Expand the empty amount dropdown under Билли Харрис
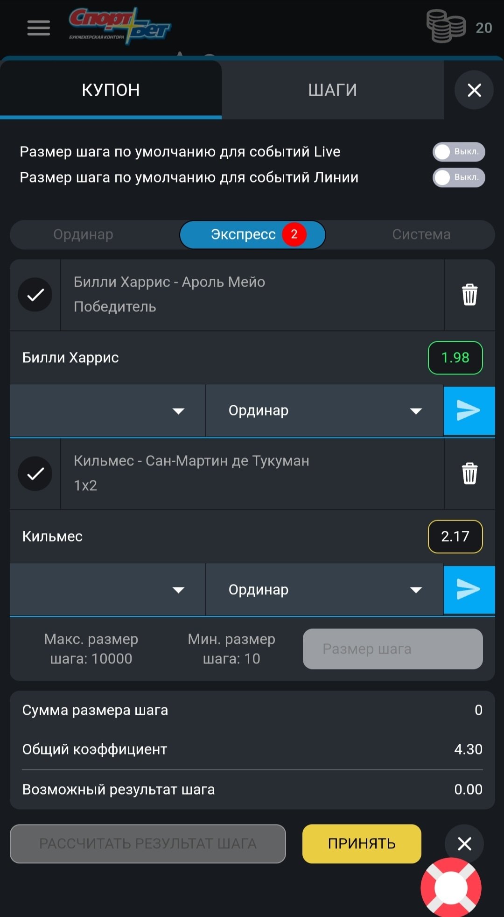Viewport: 504px width, 917px height. (x=108, y=411)
